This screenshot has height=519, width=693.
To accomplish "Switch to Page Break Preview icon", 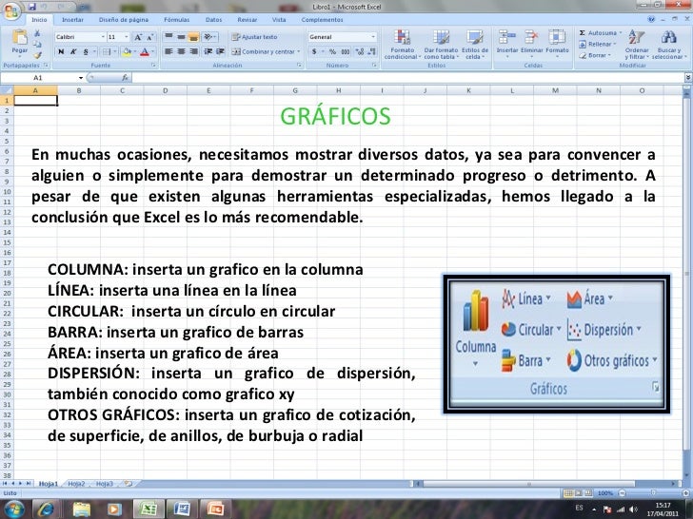I will tap(587, 493).
